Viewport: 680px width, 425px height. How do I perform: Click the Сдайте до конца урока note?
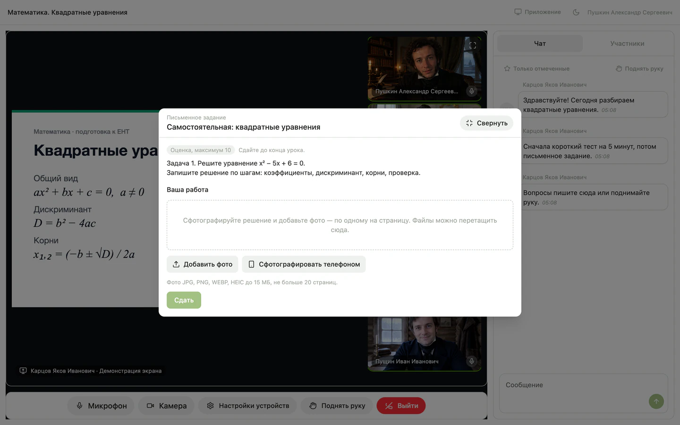(272, 150)
